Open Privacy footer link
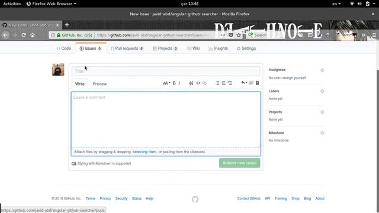Image resolution: width=379 pixels, height=213 pixels. (x=105, y=199)
